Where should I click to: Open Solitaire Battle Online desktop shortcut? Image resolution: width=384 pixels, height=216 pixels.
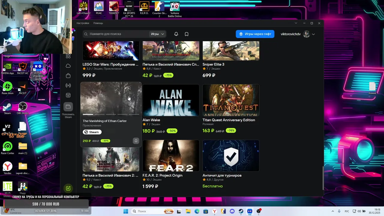(x=175, y=9)
